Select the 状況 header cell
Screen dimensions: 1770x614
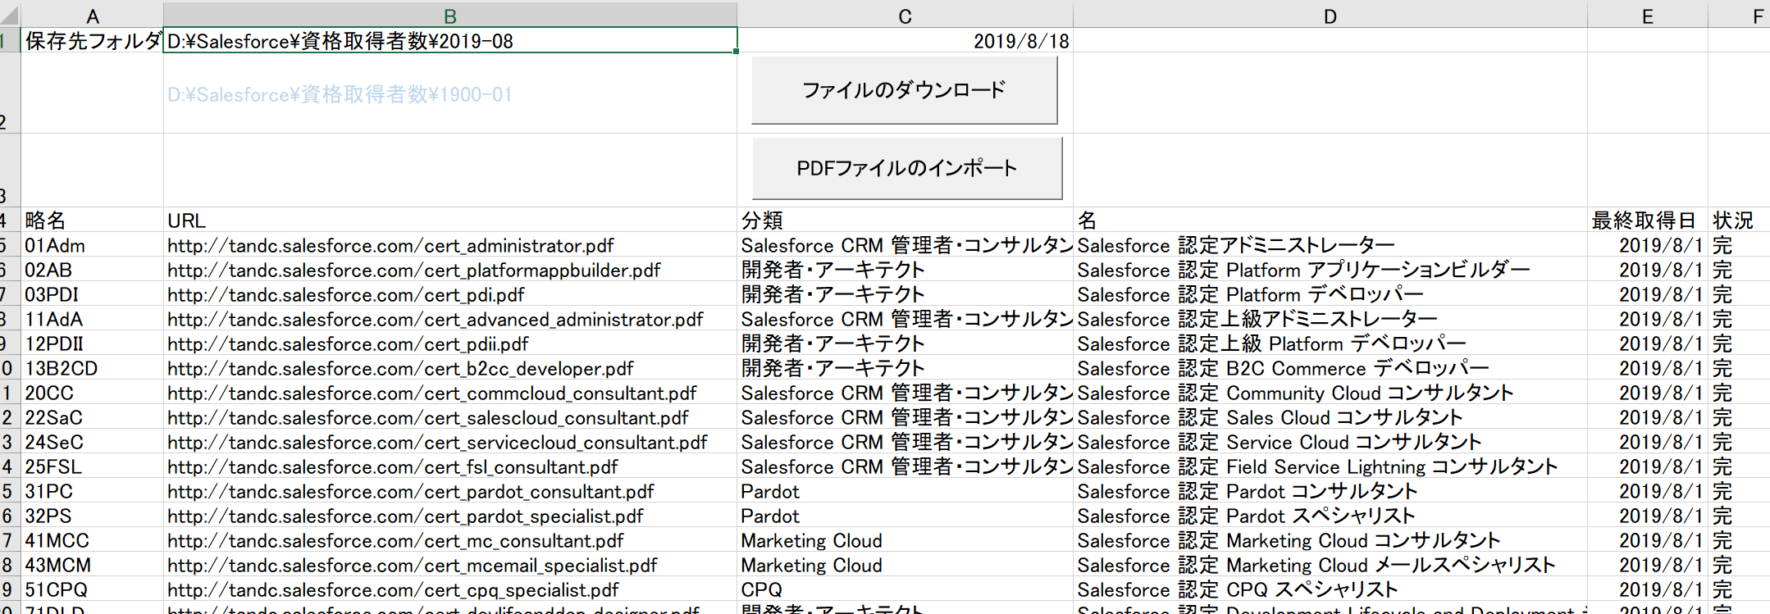click(1738, 220)
